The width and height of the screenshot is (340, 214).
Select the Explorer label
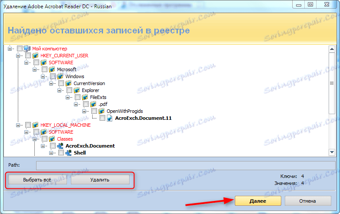click(90, 90)
